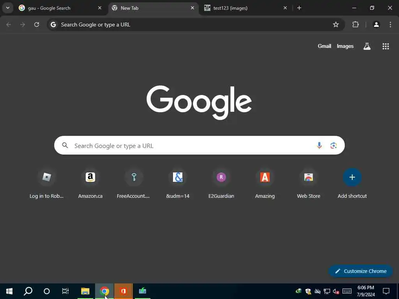
Task: Close the New Tab tab
Action: tap(192, 8)
